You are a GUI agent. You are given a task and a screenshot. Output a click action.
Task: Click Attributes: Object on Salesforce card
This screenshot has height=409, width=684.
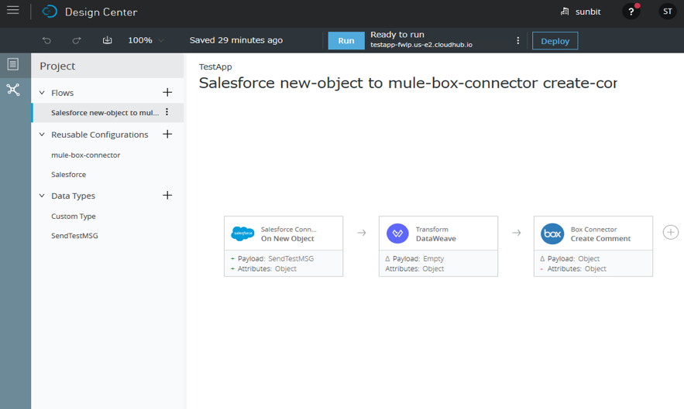(x=267, y=269)
